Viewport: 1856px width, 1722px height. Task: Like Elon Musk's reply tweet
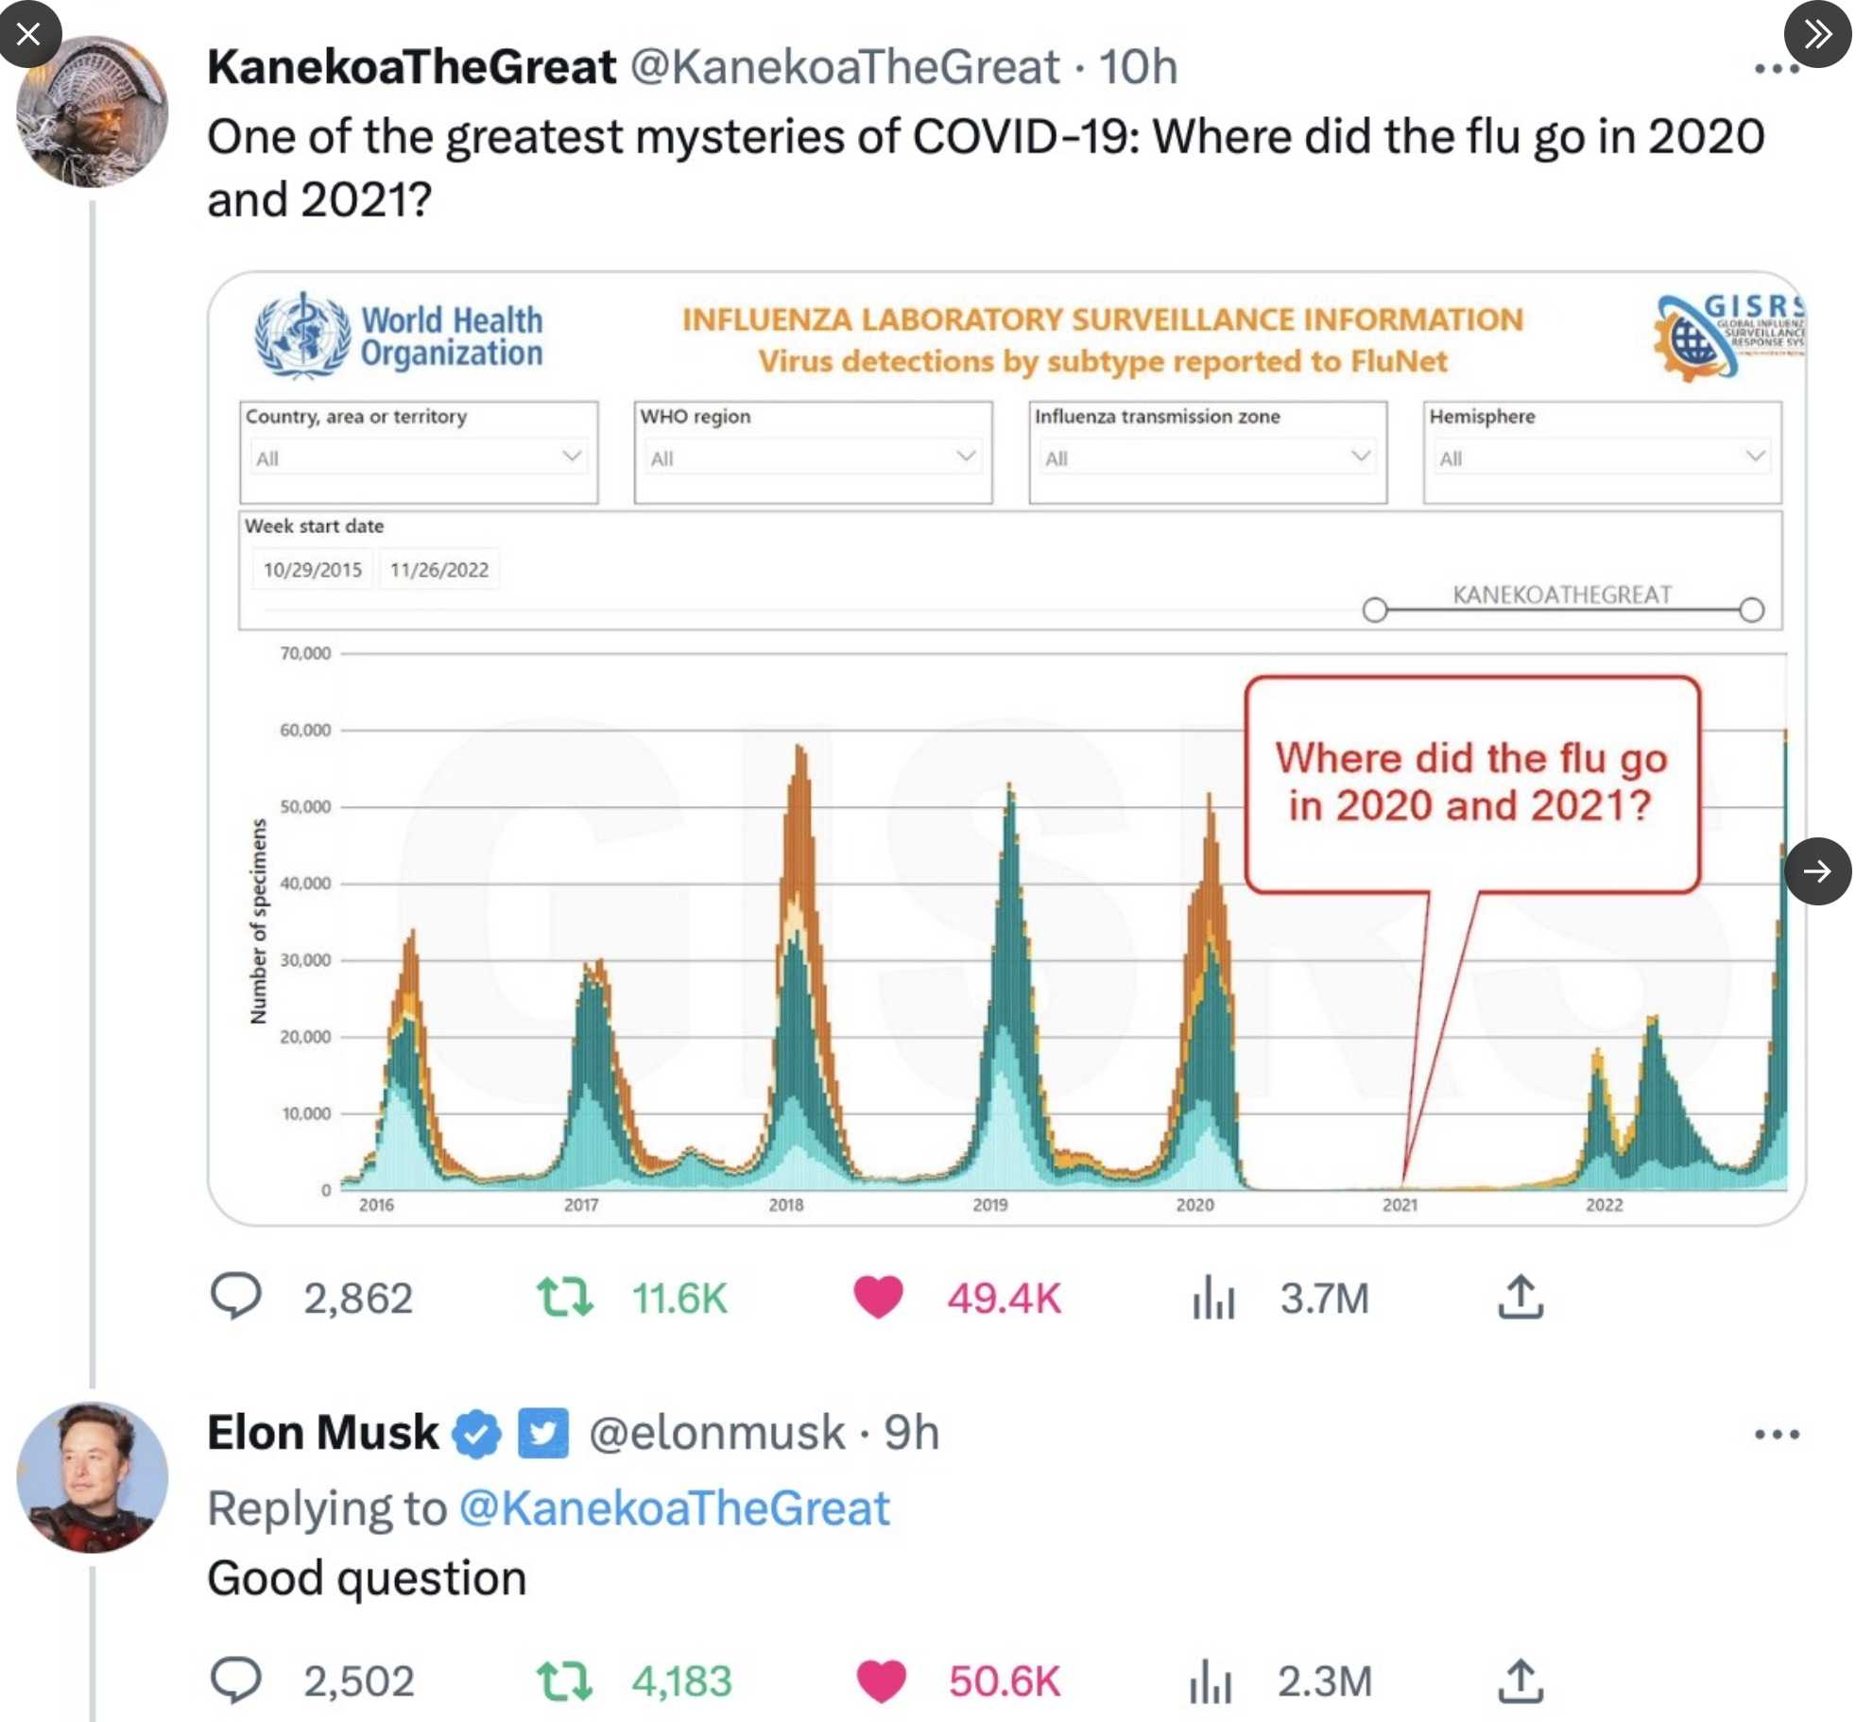point(880,1680)
